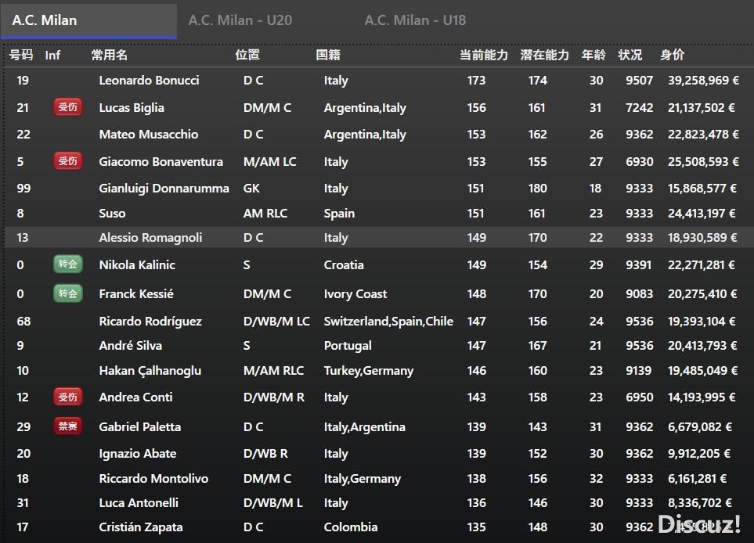Click the Croatia nationality cell
The image size is (754, 543).
344,264
